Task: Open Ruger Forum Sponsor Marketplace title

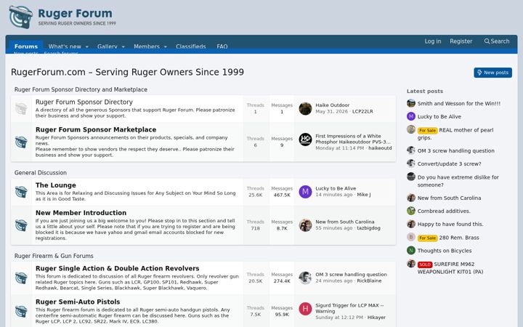Action: click(x=96, y=129)
